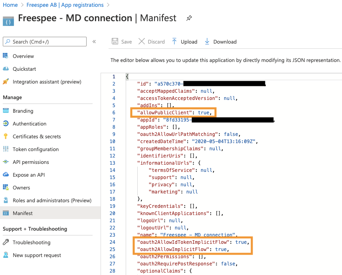Select Authentication in the Manage menu
This screenshot has height=275, width=342.
(30, 124)
